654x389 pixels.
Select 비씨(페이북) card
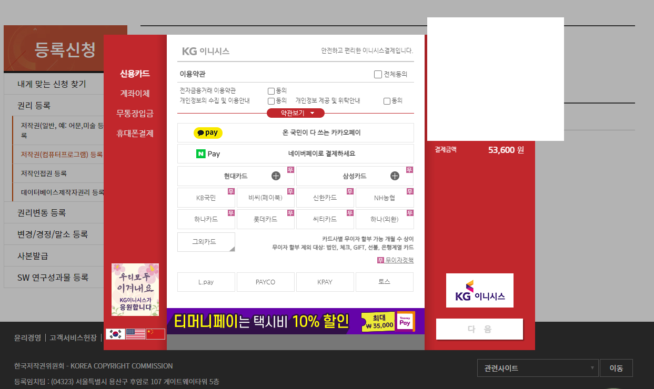click(x=266, y=198)
